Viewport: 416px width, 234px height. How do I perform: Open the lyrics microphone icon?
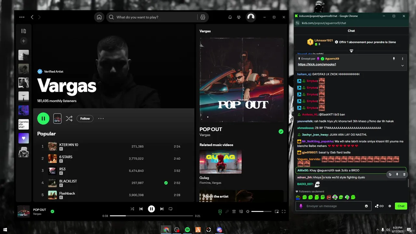[x=227, y=212]
